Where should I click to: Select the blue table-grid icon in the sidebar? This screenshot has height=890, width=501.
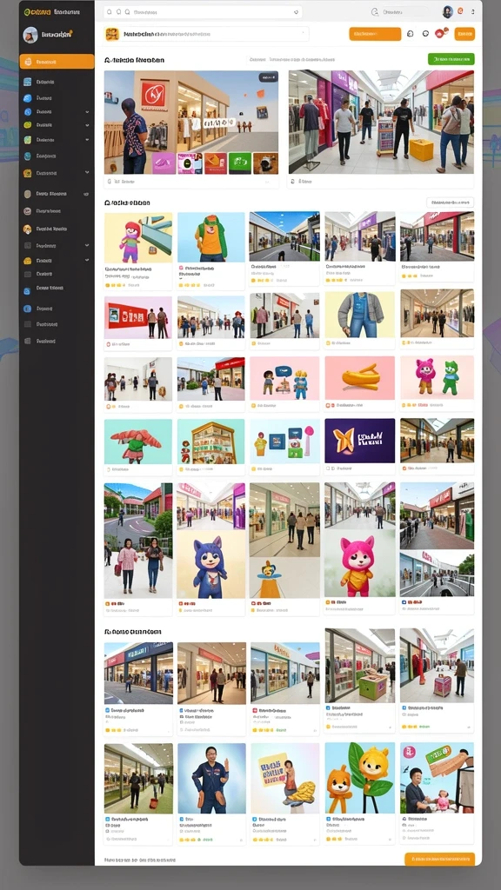27,82
